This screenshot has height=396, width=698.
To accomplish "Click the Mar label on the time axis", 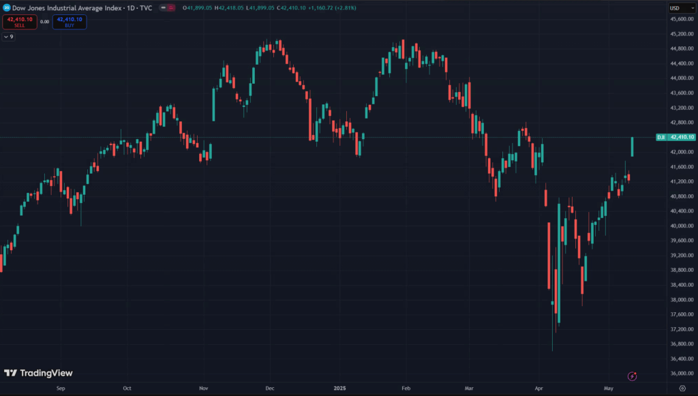I will coord(469,389).
